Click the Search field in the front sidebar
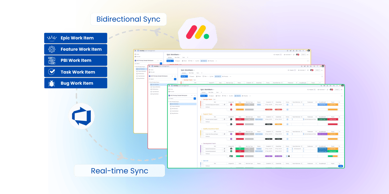389x194 pixels. tap(180, 98)
